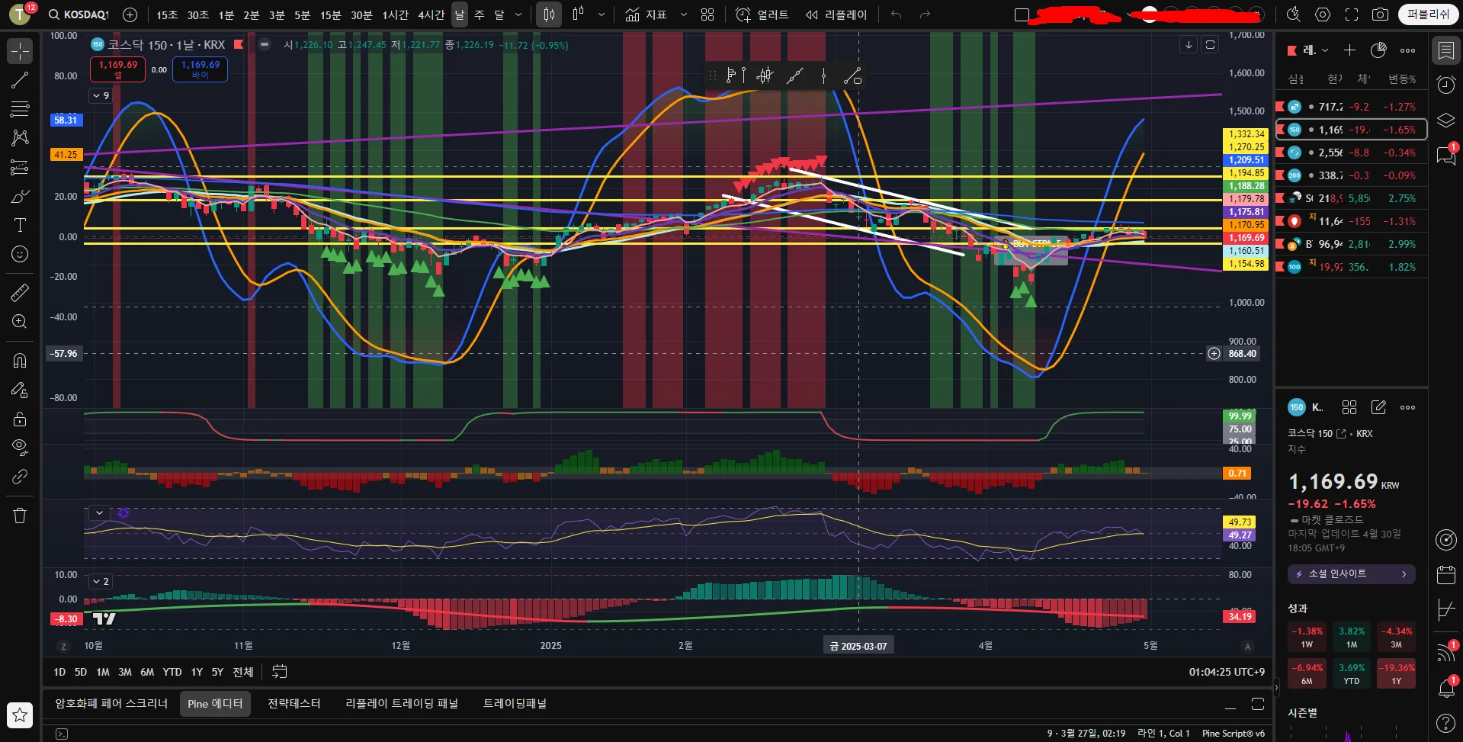The width and height of the screenshot is (1463, 742).
Task: Hide all drawings with the eye icon
Action: coord(20,448)
